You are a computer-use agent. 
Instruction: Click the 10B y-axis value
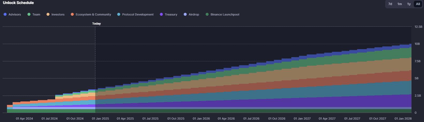click(x=417, y=44)
